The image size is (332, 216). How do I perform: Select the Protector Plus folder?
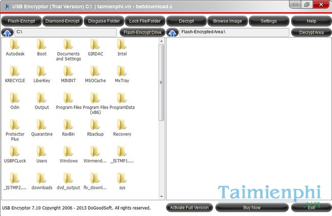(15, 130)
